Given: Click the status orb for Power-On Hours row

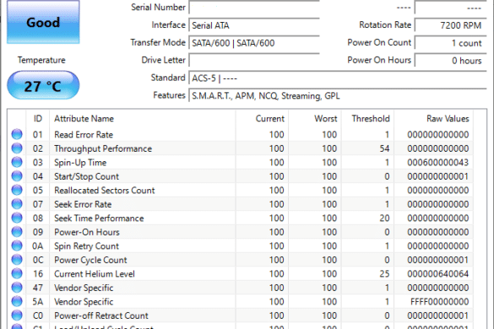Looking at the screenshot, I should point(17,232).
